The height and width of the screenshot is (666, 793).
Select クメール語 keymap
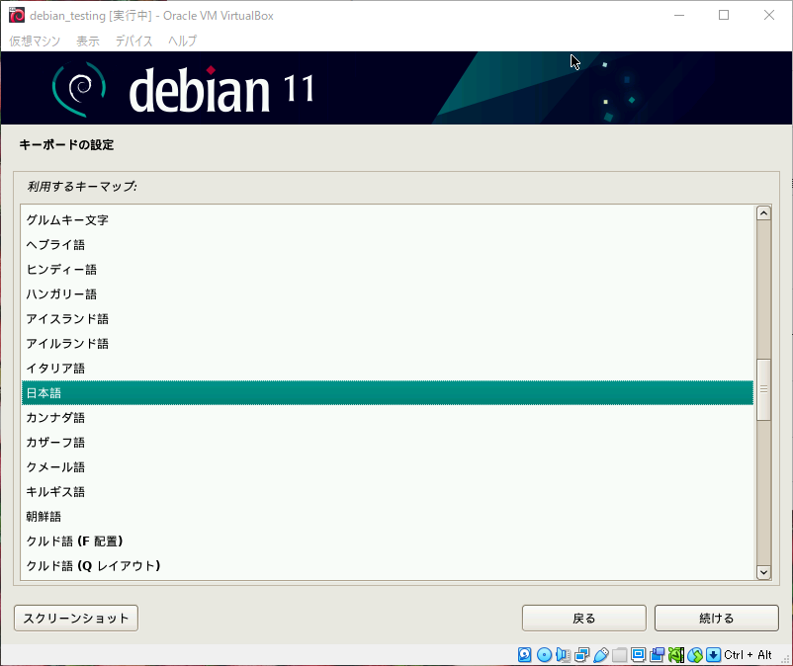(388, 467)
